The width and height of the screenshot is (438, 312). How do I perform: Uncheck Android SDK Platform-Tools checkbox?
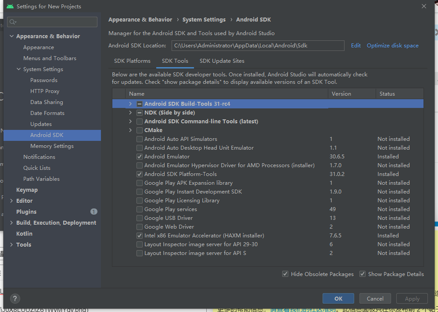(x=140, y=174)
